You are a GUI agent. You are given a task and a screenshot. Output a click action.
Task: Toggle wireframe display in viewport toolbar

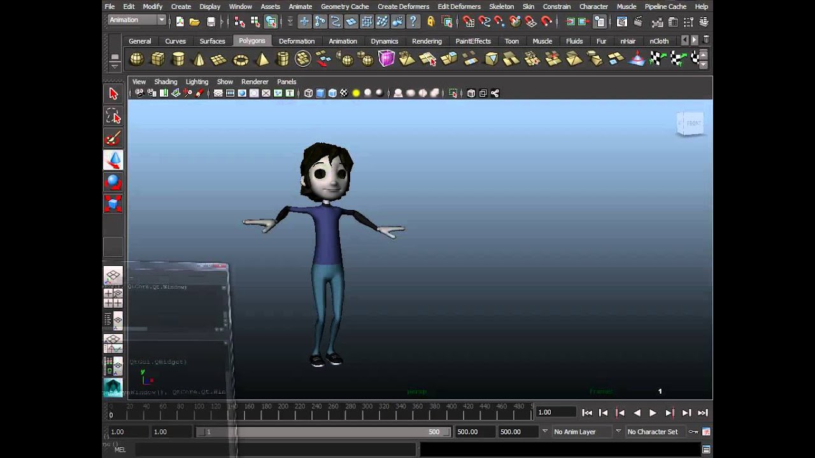click(x=308, y=94)
